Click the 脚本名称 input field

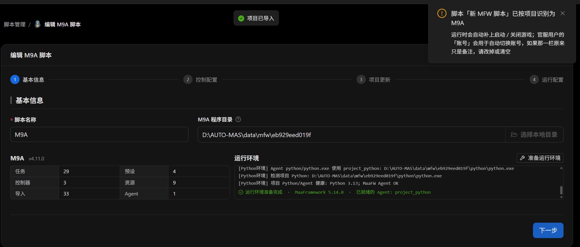[99, 135]
